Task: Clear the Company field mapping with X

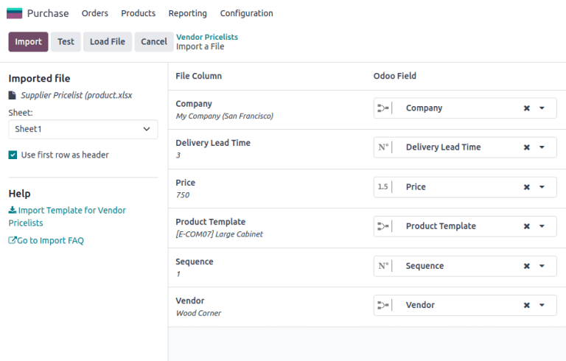Action: (526, 108)
